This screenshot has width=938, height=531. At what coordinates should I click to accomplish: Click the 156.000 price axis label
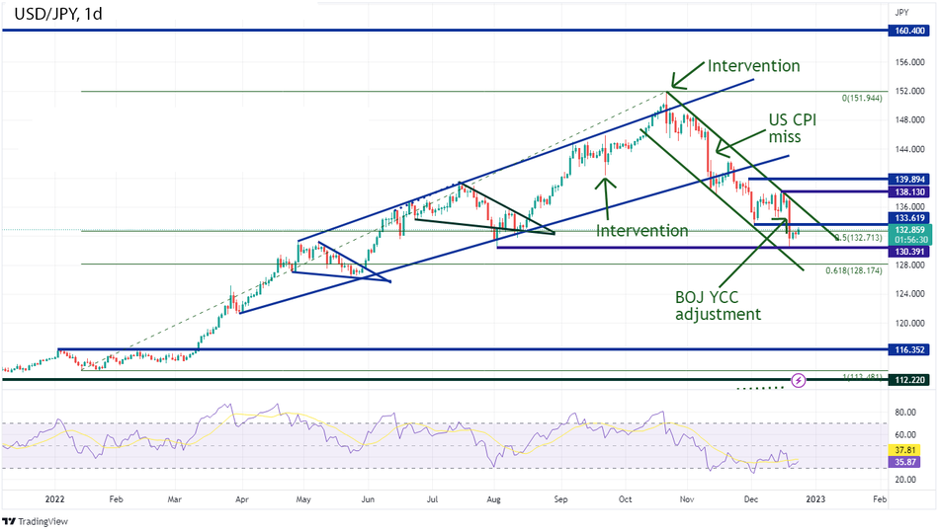click(x=909, y=62)
